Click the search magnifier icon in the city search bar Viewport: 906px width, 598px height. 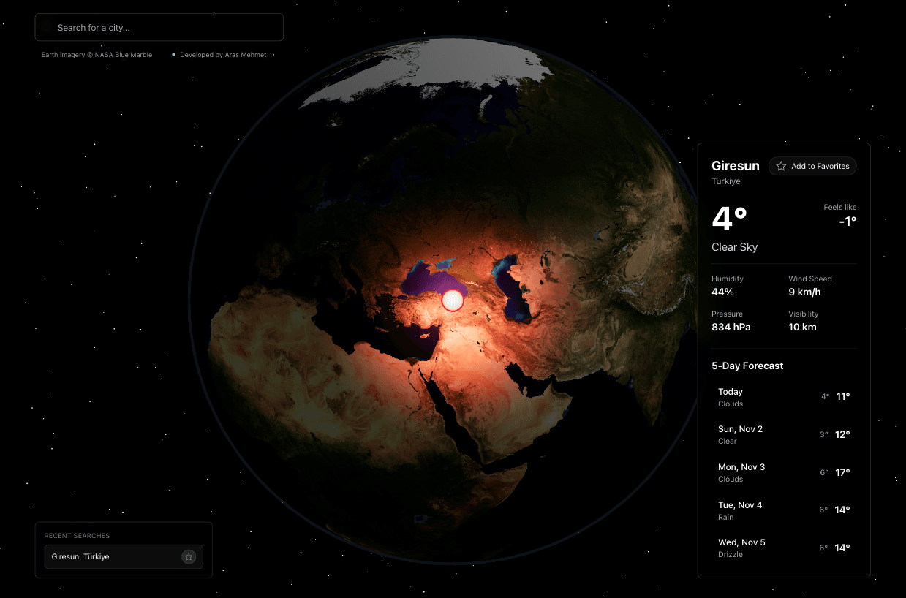[46, 27]
